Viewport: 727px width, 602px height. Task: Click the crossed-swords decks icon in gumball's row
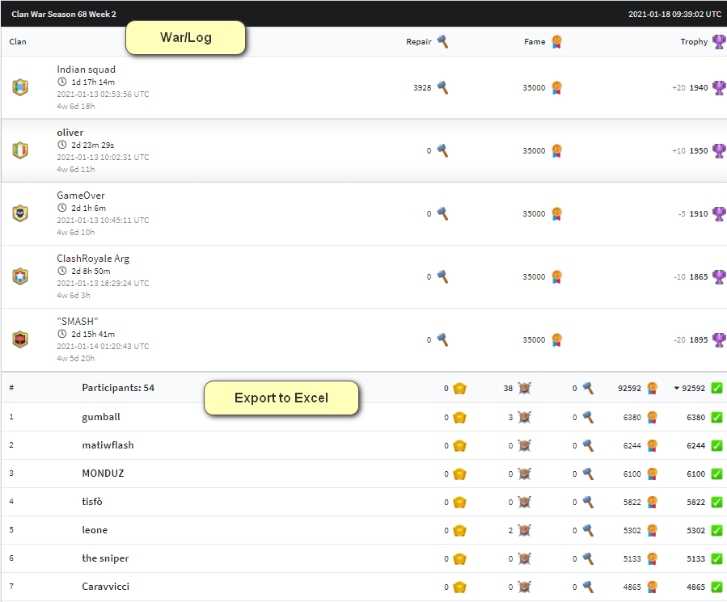[x=524, y=418]
